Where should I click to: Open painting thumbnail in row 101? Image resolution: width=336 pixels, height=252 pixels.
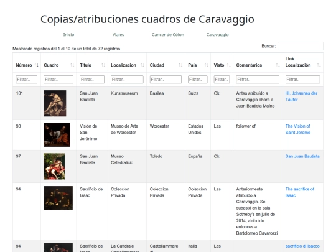(x=55, y=103)
